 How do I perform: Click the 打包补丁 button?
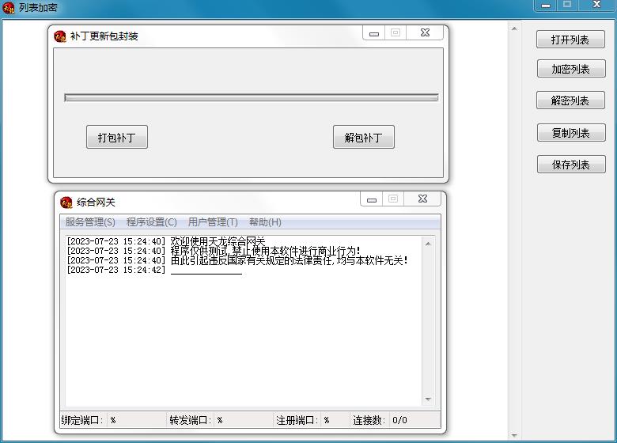click(x=117, y=138)
